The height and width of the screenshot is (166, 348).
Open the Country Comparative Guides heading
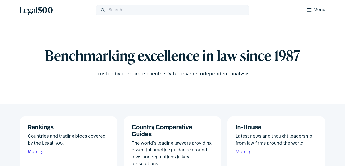coord(162,131)
